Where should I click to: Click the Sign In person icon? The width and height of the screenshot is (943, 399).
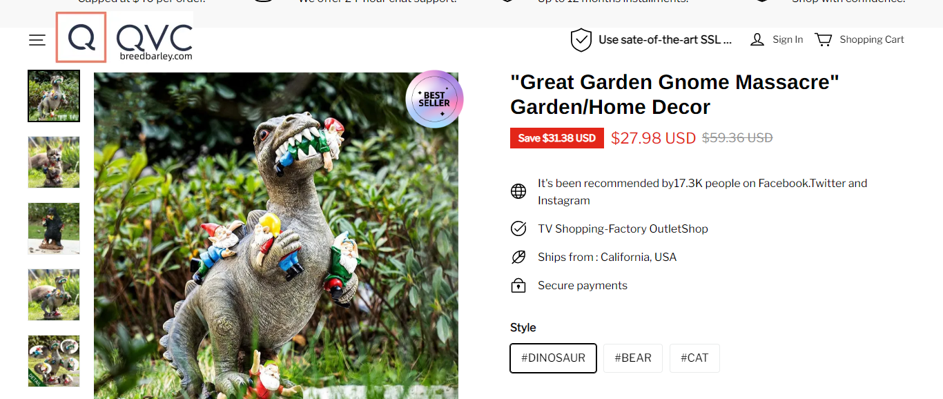pyautogui.click(x=757, y=39)
